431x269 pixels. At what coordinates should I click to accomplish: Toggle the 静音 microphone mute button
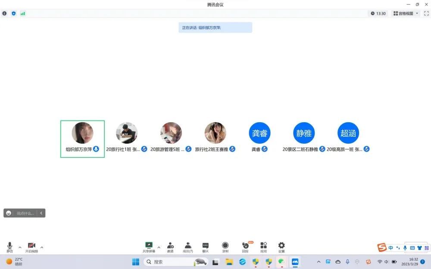(9, 247)
